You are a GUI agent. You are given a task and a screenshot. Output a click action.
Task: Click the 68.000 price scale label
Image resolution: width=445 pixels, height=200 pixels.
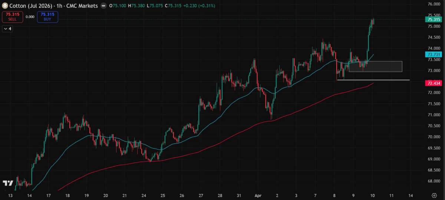coord(434,181)
